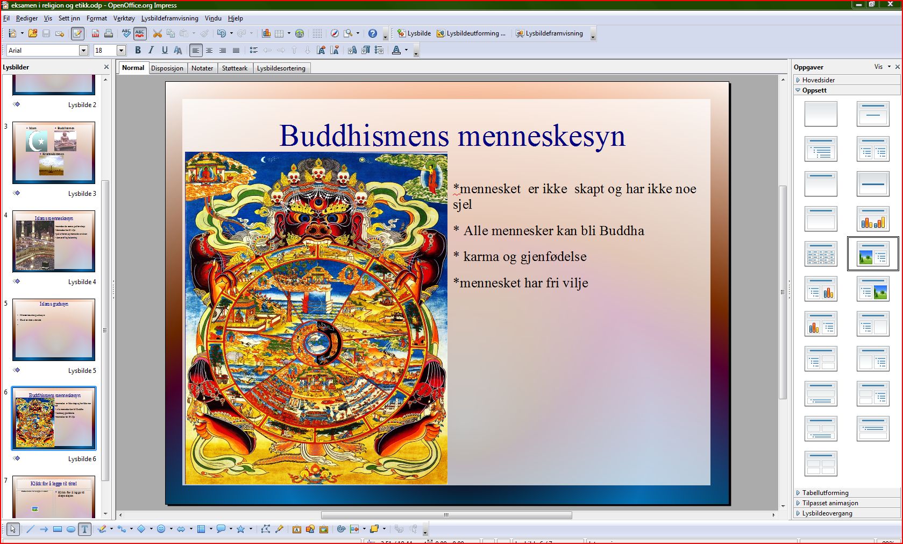The image size is (903, 544).
Task: Toggle the display grid
Action: pos(317,33)
